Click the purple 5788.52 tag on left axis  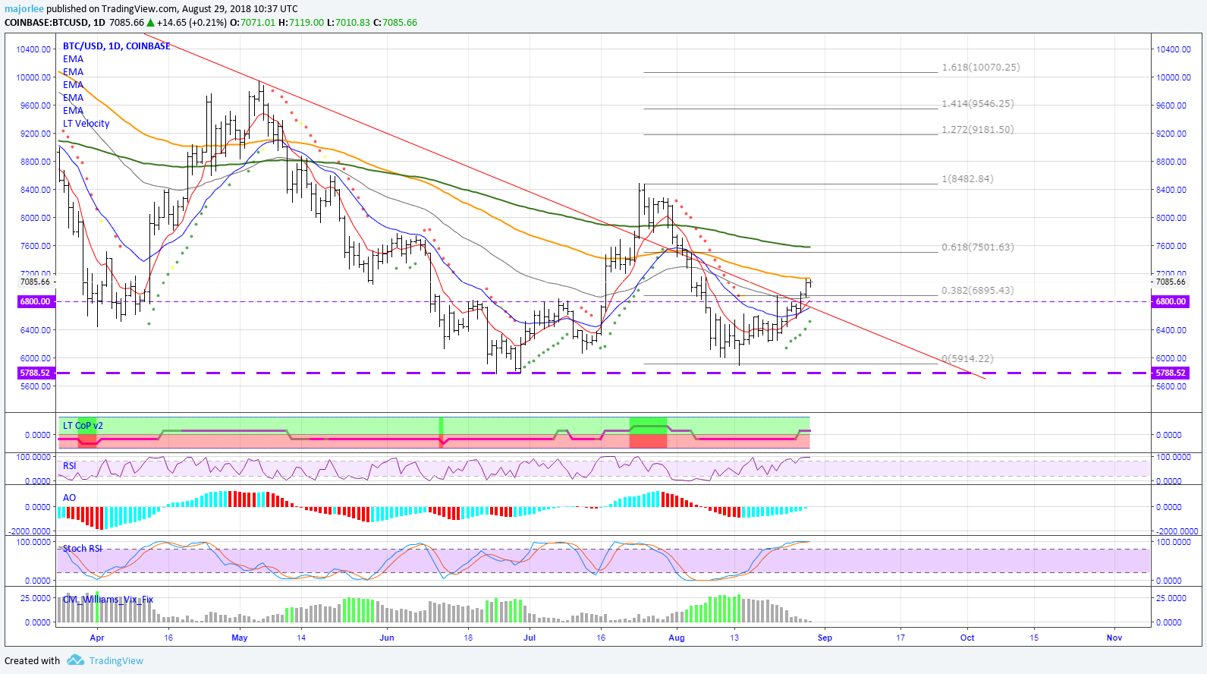tap(35, 373)
